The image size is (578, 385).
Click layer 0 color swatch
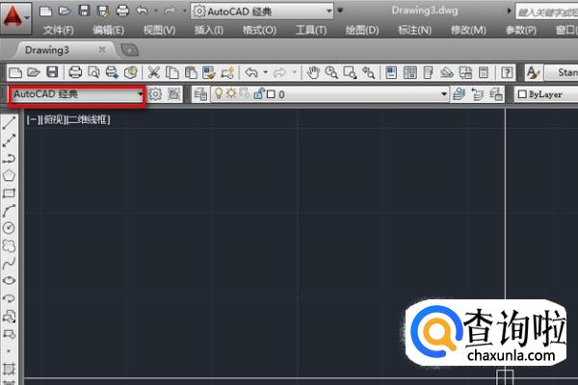tap(271, 94)
